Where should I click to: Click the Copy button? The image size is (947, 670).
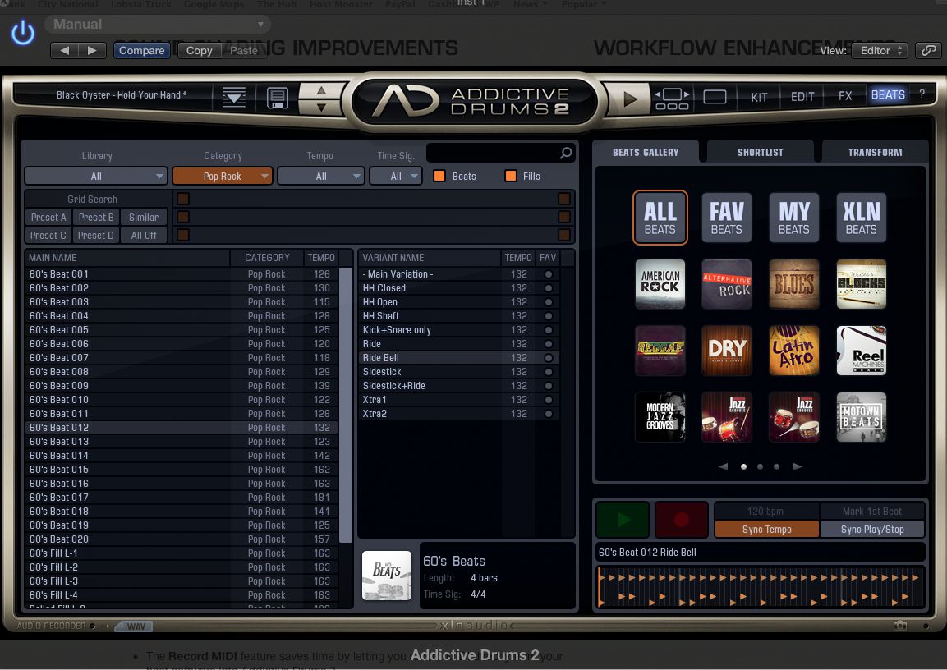click(200, 51)
